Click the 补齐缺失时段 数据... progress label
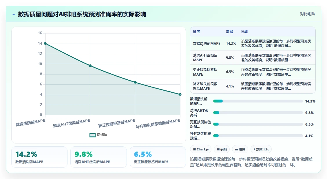 200,136
